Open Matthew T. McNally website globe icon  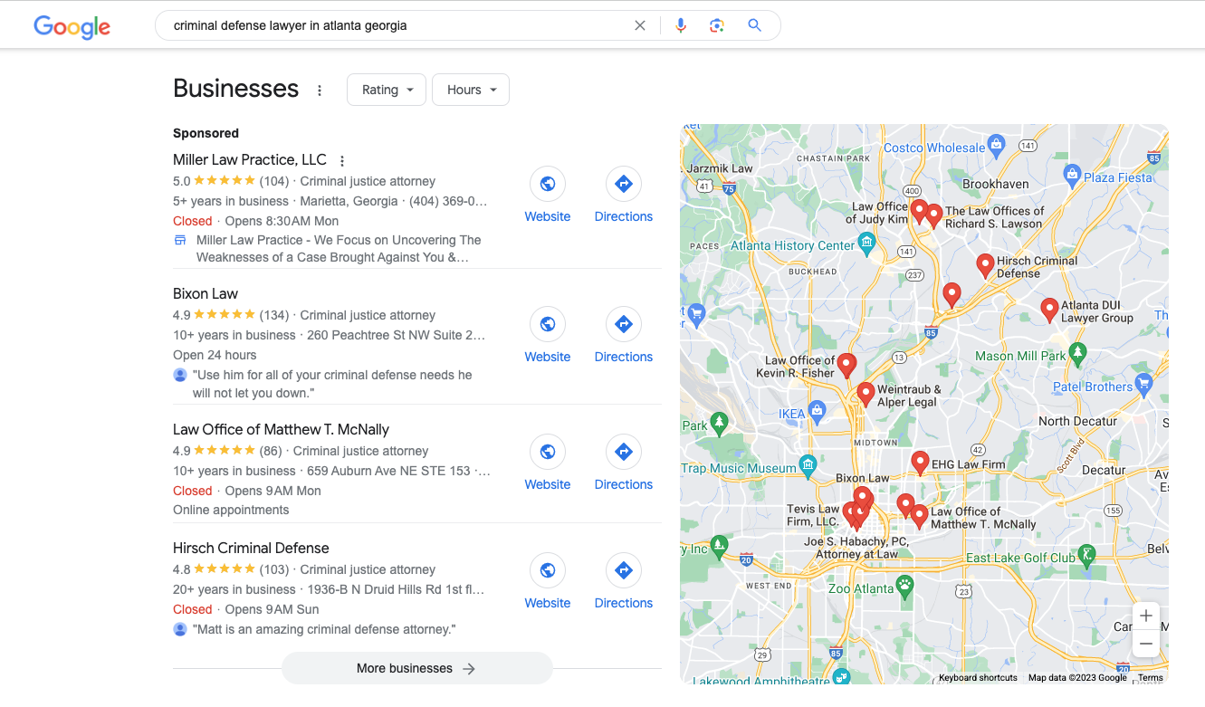point(548,452)
